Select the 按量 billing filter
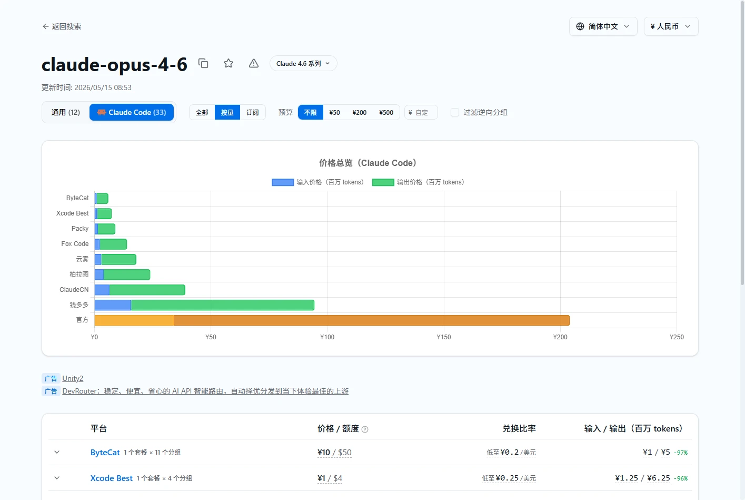Screen dimensions: 745x500 tap(227, 112)
